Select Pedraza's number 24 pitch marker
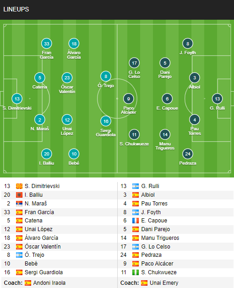This screenshot has width=234, height=288. click(188, 154)
